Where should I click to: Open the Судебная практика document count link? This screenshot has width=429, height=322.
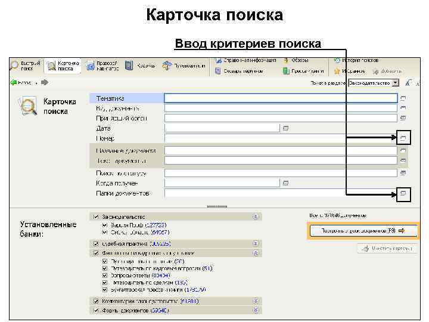pyautogui.click(x=160, y=244)
